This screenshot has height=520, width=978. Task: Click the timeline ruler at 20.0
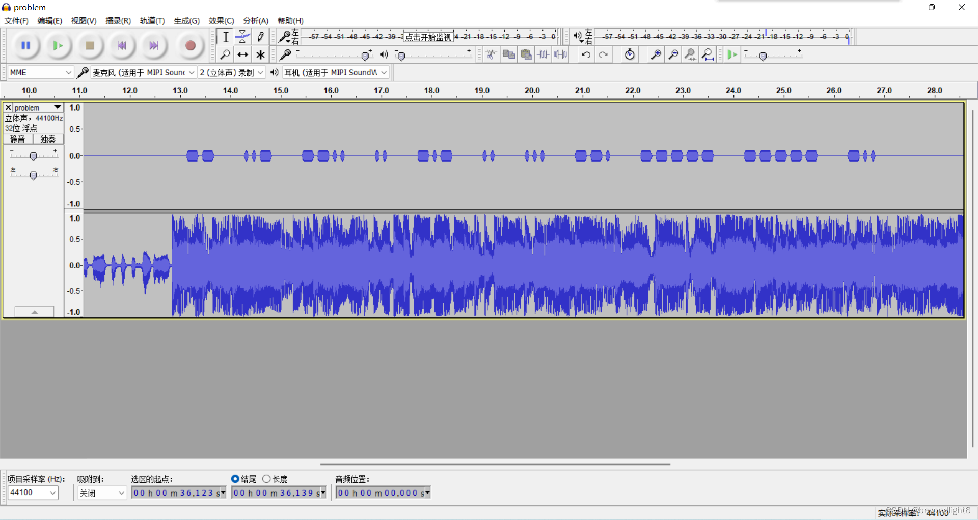click(532, 91)
